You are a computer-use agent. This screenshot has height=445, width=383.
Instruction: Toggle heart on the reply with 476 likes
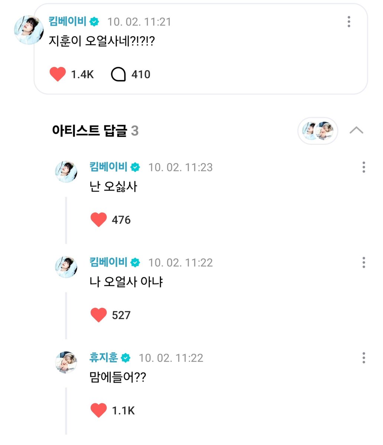(98, 220)
